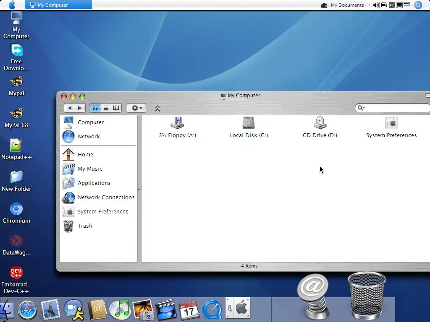Click the @ spring icon in the dock

(313, 297)
